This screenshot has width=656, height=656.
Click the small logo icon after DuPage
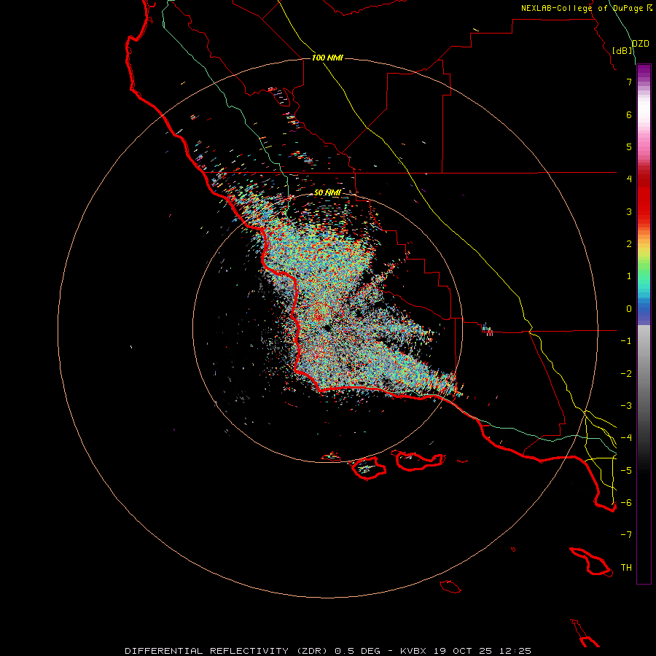(649, 7)
